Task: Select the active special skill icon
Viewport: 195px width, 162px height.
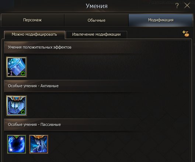Action: coord(17,106)
